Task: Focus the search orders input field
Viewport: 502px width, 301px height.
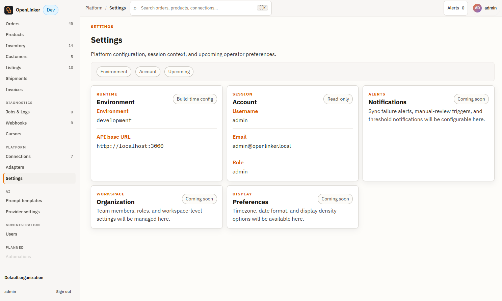Action: pyautogui.click(x=201, y=8)
